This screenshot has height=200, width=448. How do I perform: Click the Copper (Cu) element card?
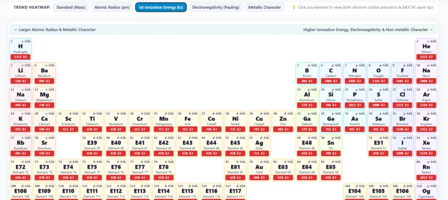click(259, 122)
